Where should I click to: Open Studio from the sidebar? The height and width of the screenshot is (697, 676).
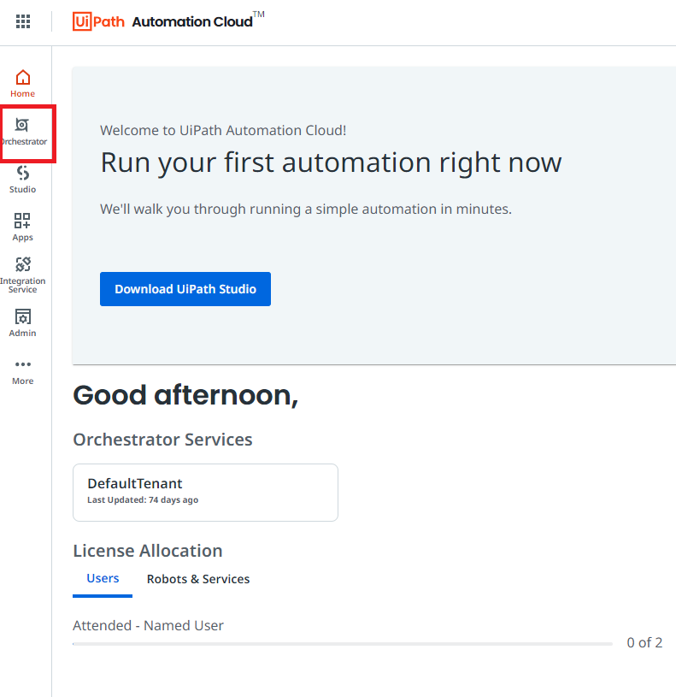click(x=23, y=180)
